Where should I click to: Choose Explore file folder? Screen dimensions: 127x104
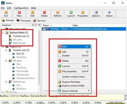[x=74, y=82]
